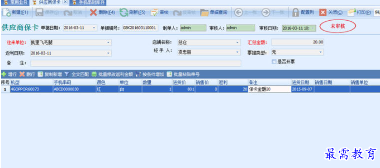Open the 审核日期 date dropdown
The height and width of the screenshot is (168, 380).
313,28
